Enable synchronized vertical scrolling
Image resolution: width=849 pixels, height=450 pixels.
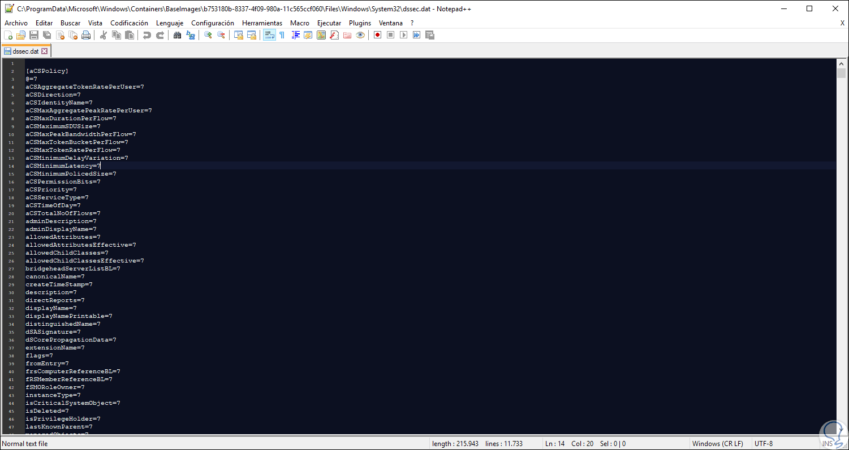pos(239,35)
